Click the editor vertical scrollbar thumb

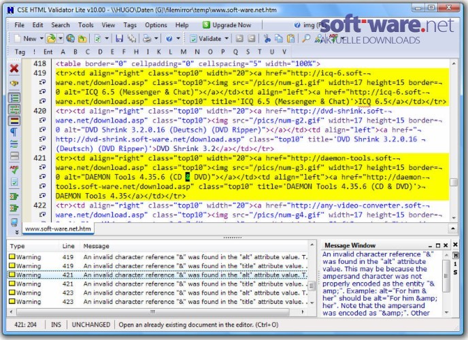(454, 182)
